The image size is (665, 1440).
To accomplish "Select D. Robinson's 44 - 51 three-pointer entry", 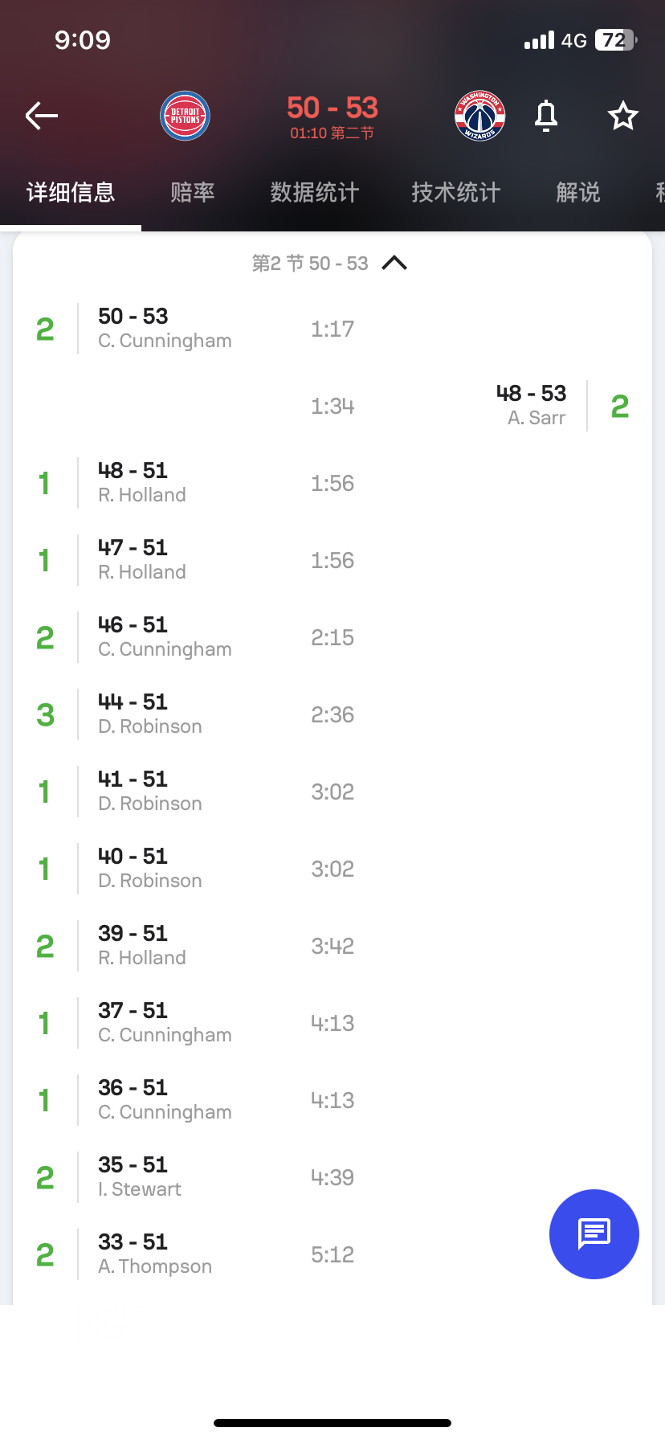I will coord(150,714).
